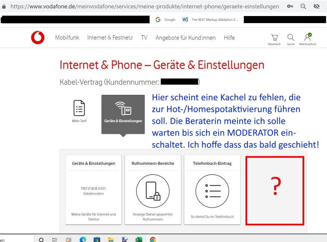
Task: Click the Cortana circle on taskbar
Action: 41,239
